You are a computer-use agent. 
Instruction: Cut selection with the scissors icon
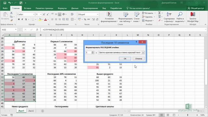point(11,13)
